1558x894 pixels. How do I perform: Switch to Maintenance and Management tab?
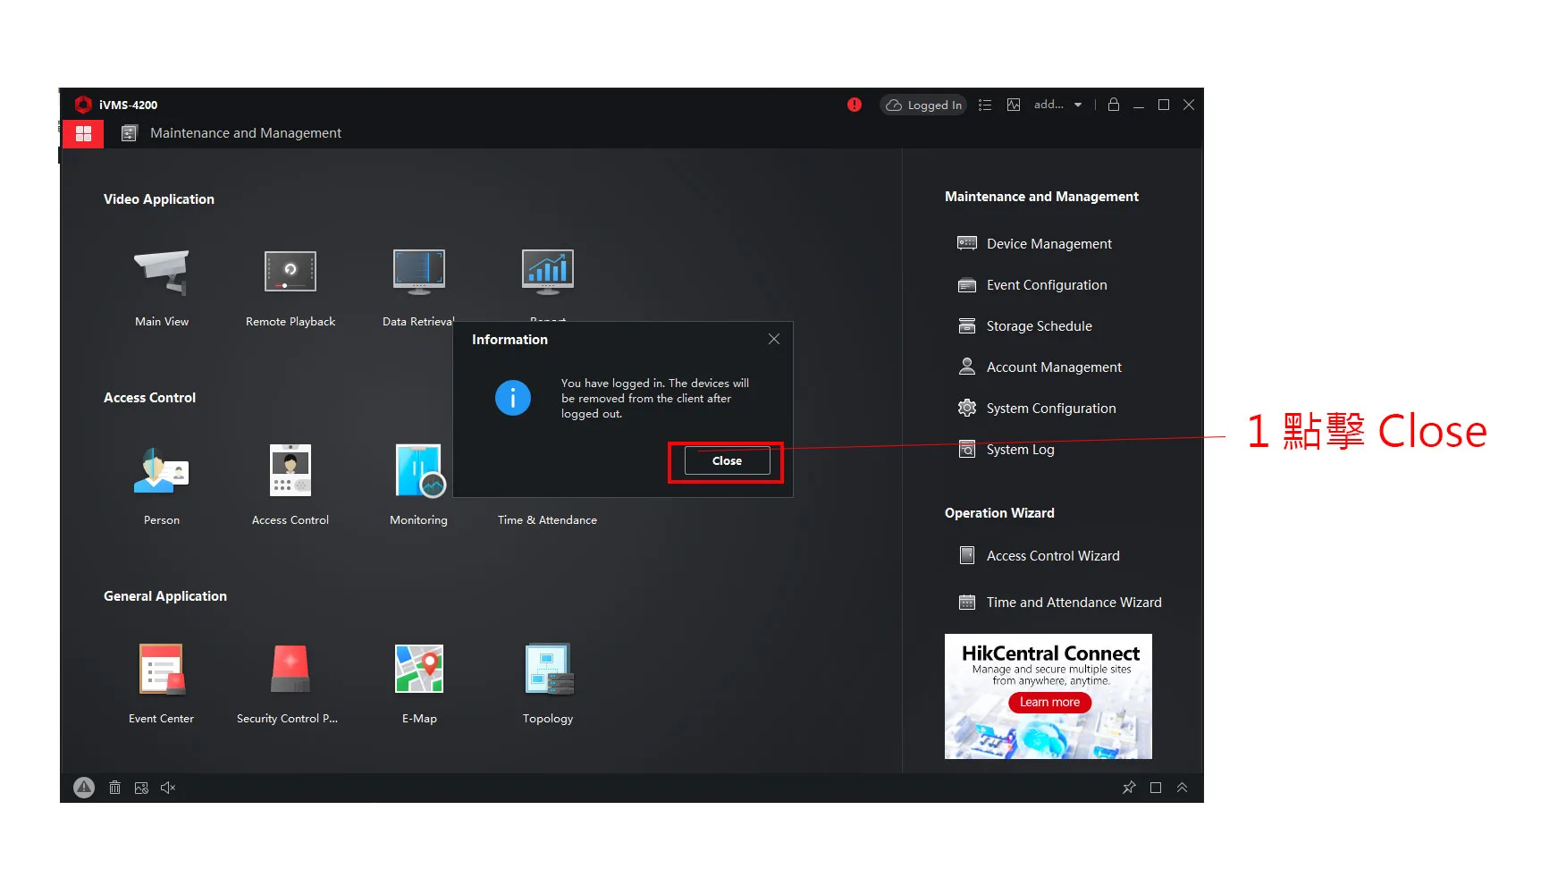coord(232,133)
